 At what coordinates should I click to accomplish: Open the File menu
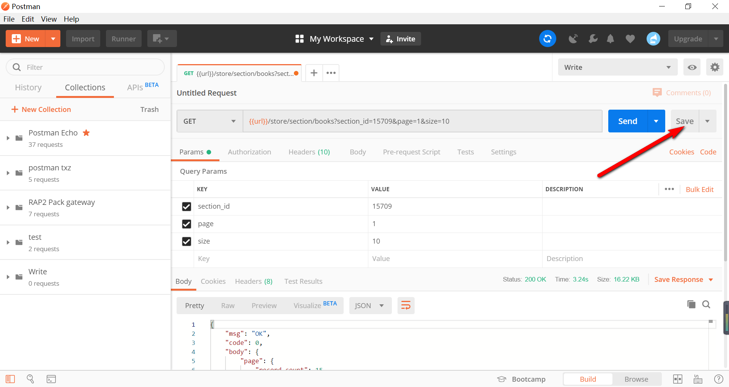[x=9, y=19]
